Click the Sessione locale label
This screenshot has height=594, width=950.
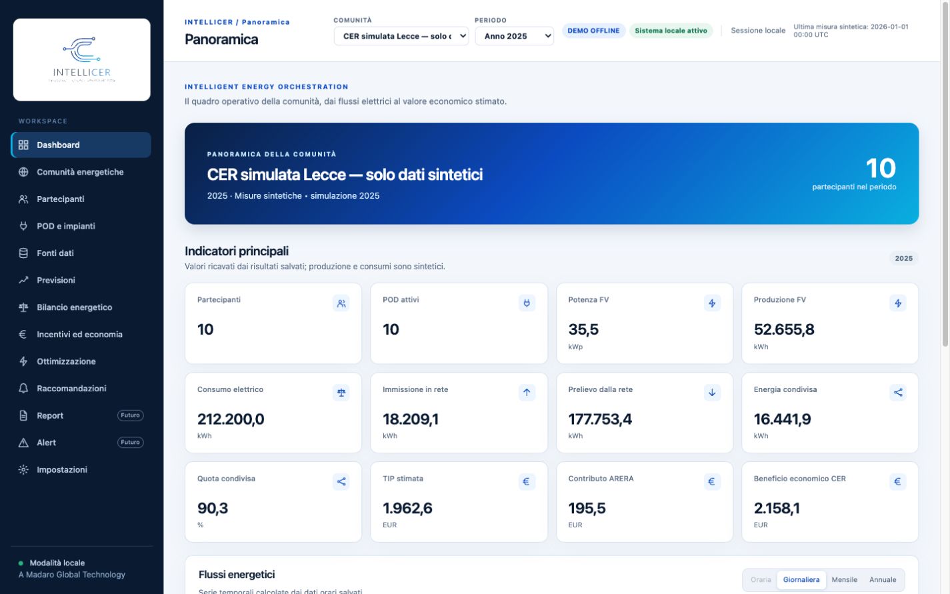click(x=758, y=31)
